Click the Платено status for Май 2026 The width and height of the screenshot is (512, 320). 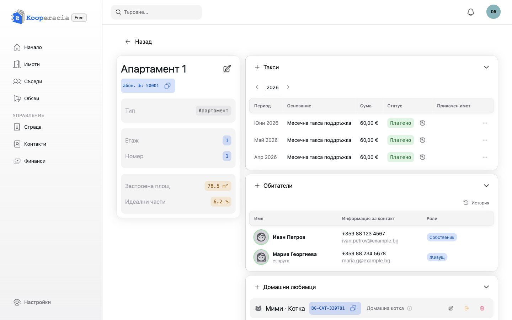(x=401, y=140)
